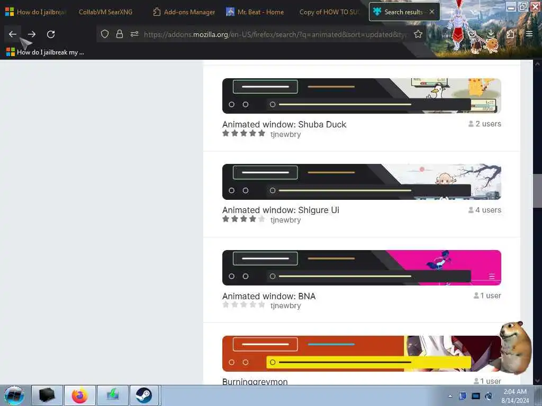Switch to the CollabVM SearXNG tab
This screenshot has height=406, width=542.
tap(106, 12)
